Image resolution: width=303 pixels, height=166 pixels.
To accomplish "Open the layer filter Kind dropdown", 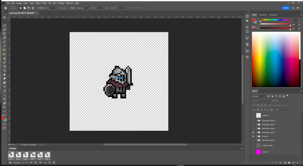I will 259,96.
